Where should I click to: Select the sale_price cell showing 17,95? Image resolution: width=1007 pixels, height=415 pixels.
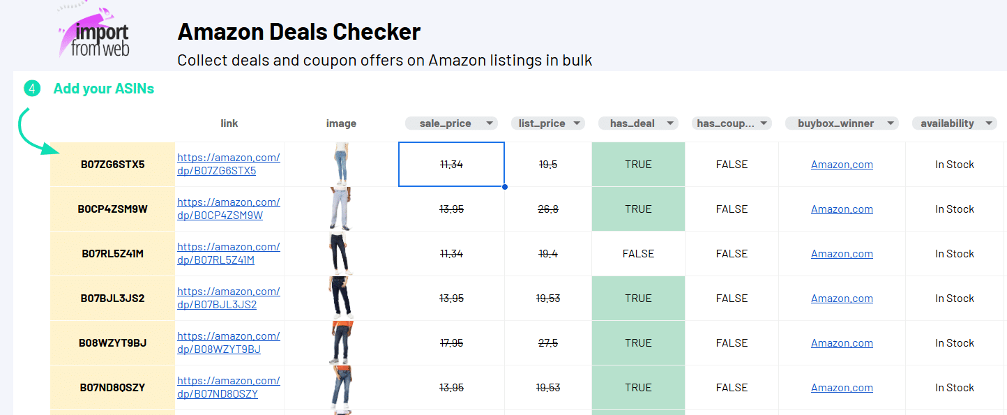tap(451, 343)
